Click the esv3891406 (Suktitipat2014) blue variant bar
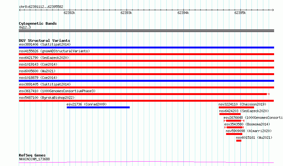The height and width of the screenshot is (166, 283). pos(146,48)
